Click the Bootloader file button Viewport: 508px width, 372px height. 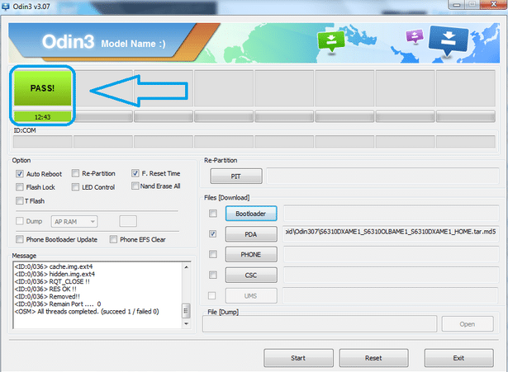[251, 214]
